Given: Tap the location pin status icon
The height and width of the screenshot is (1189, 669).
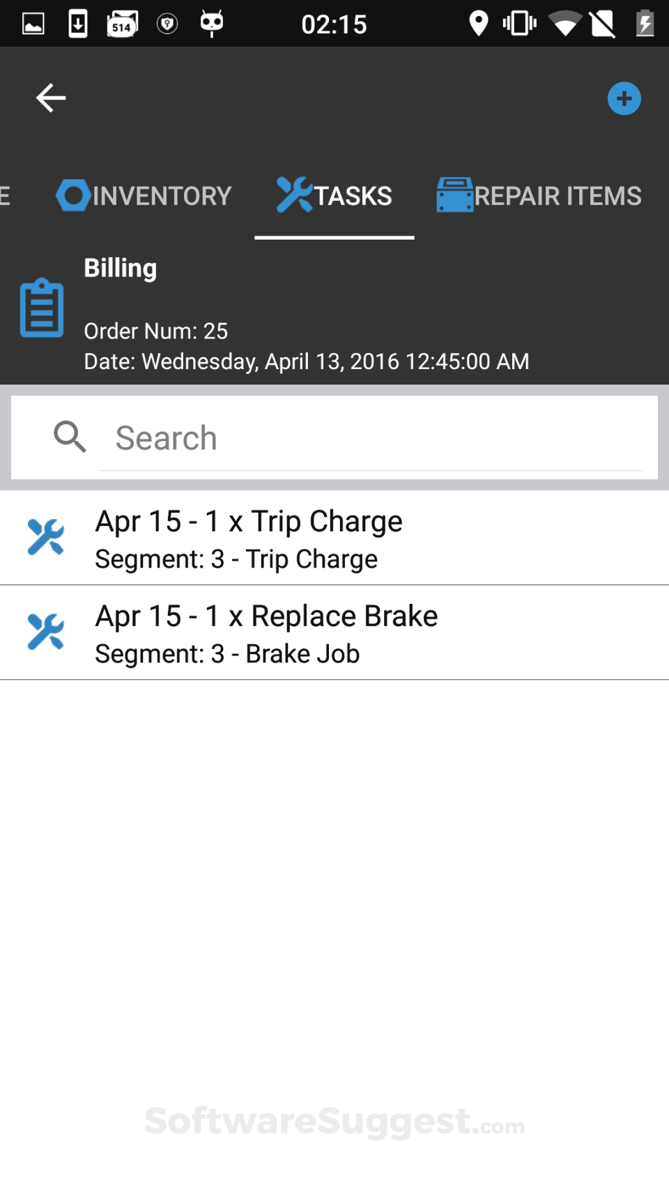Looking at the screenshot, I should 478,24.
